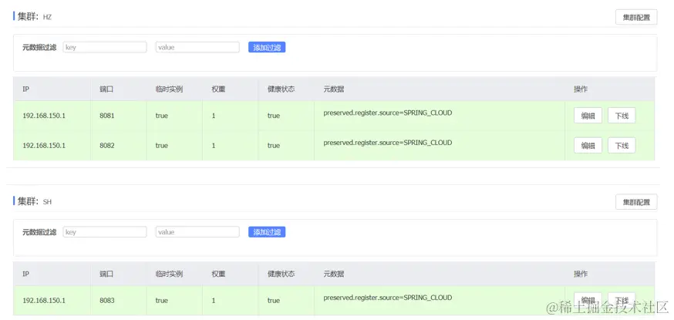The image size is (674, 320).
Task: Click the 健康状态 header in HZ table
Action: point(281,89)
